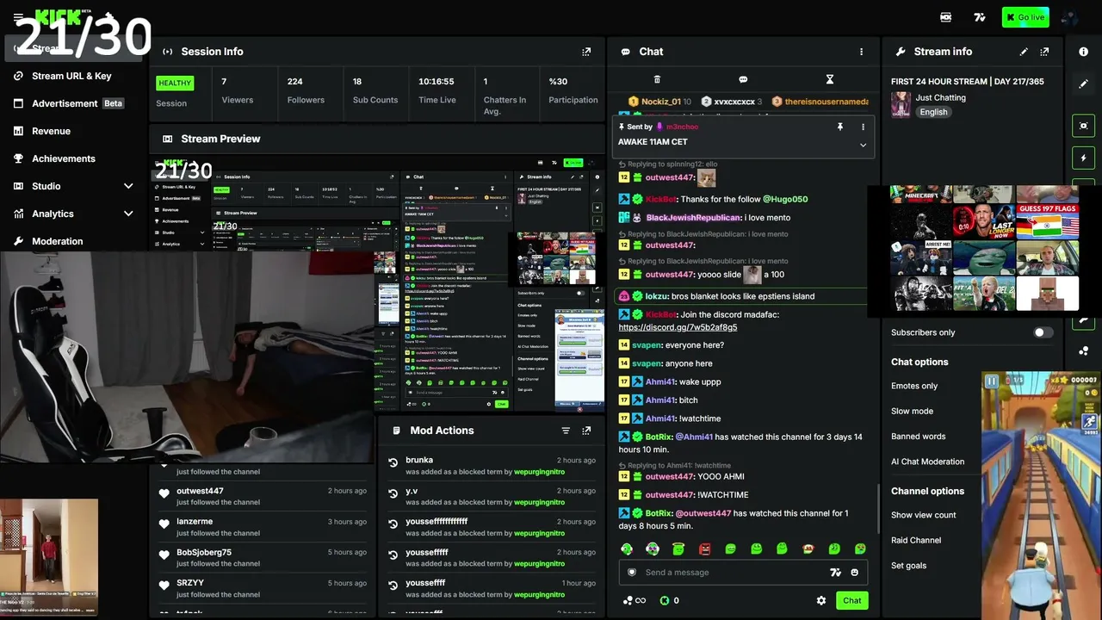Click lanzerme follower entry

tap(263, 527)
